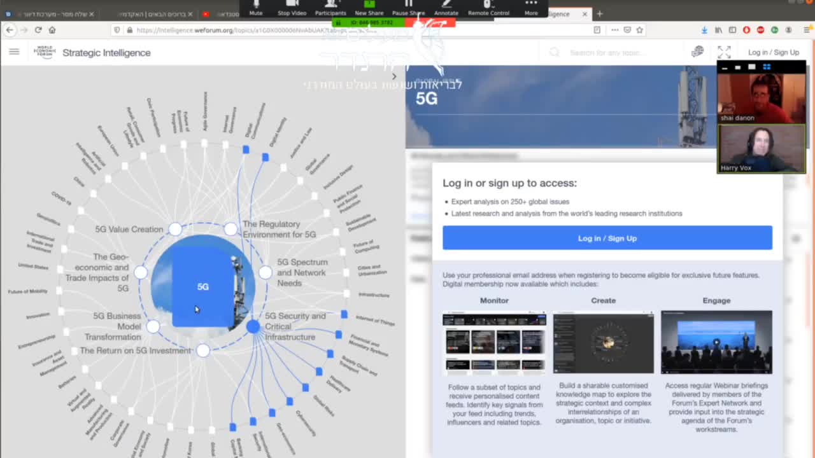The height and width of the screenshot is (458, 815).
Task: Select the 5G Spectrum and Network Needs node
Action: pos(265,272)
